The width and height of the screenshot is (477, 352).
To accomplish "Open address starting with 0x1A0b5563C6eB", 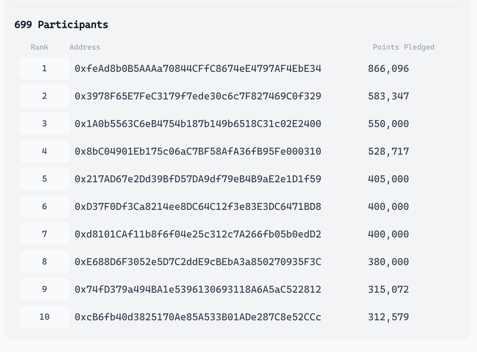I will (198, 124).
